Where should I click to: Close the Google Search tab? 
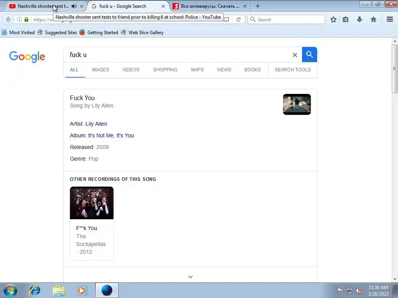tap(163, 6)
